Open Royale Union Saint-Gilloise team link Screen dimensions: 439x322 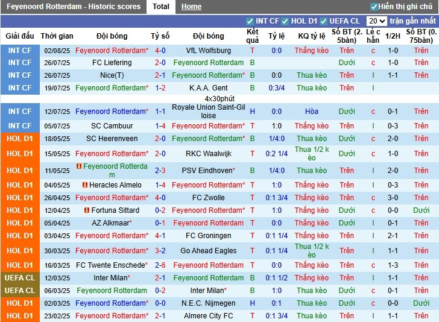pyautogui.click(x=208, y=112)
